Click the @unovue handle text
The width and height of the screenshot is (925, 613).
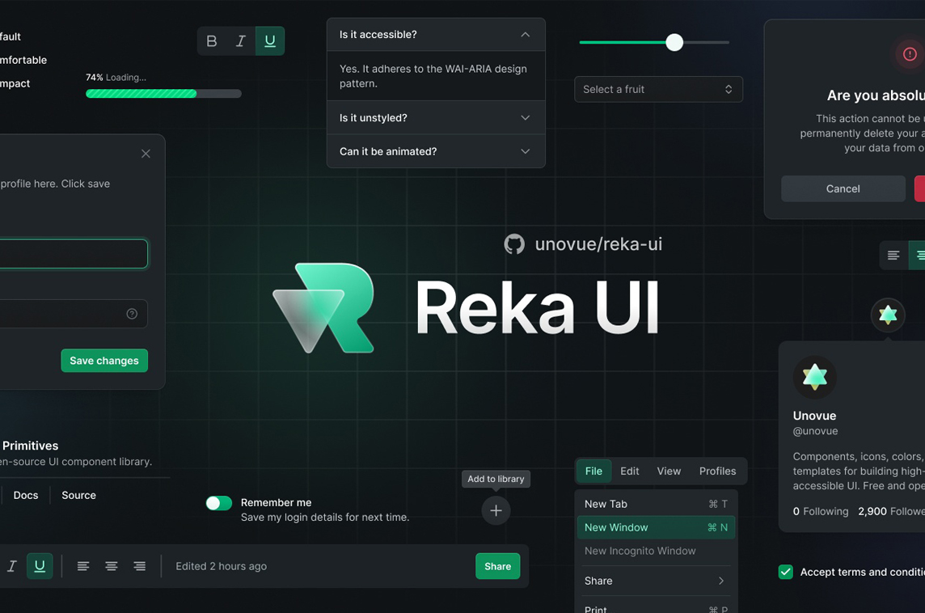[815, 431]
